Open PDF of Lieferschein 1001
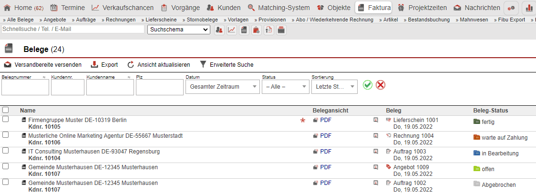 click(325, 120)
